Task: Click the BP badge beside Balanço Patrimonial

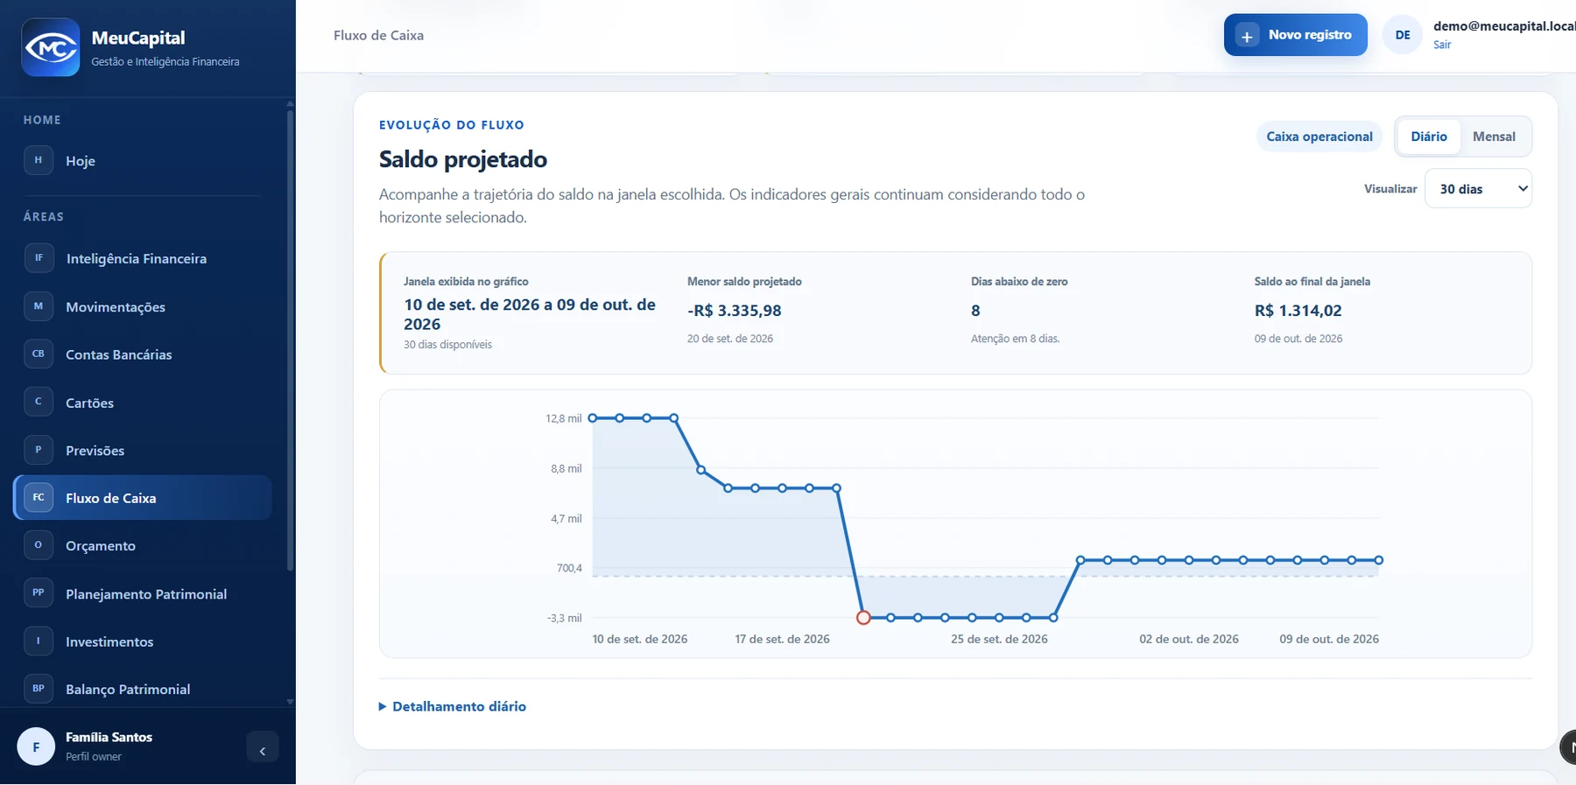Action: (x=39, y=689)
